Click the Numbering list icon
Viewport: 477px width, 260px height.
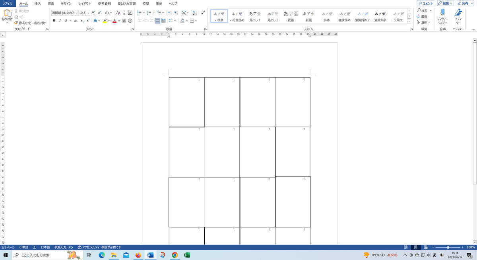tap(149, 13)
